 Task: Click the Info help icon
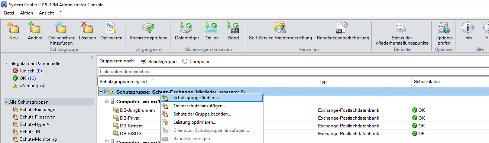pyautogui.click(x=468, y=28)
